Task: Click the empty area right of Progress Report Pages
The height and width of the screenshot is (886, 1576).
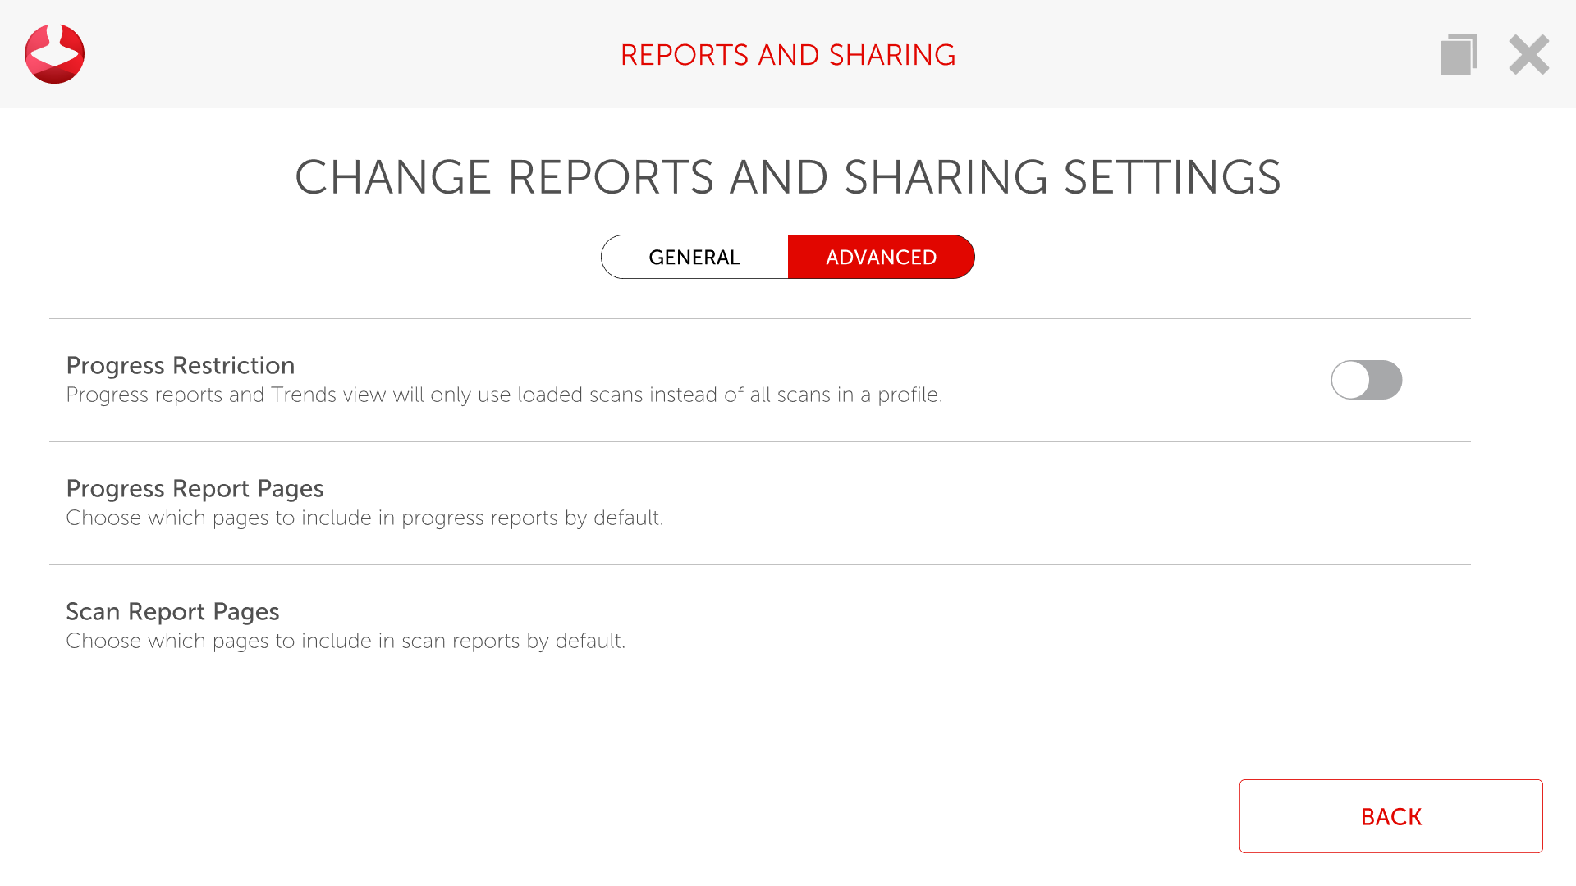Action: [x=1067, y=503]
